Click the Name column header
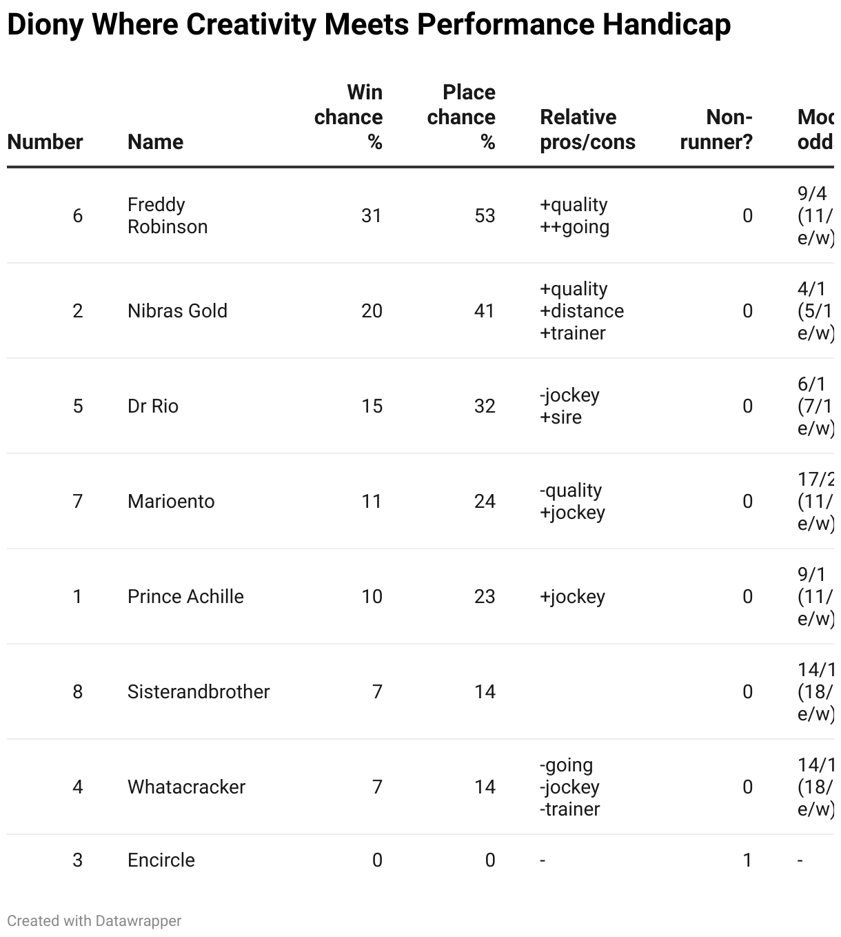Viewport: 841px width, 937px height. [155, 141]
